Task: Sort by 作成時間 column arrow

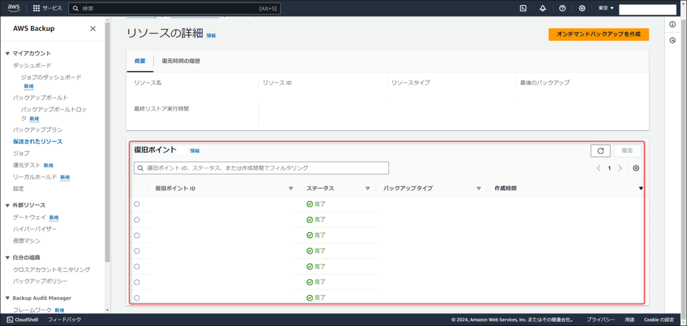Action: pyautogui.click(x=641, y=188)
